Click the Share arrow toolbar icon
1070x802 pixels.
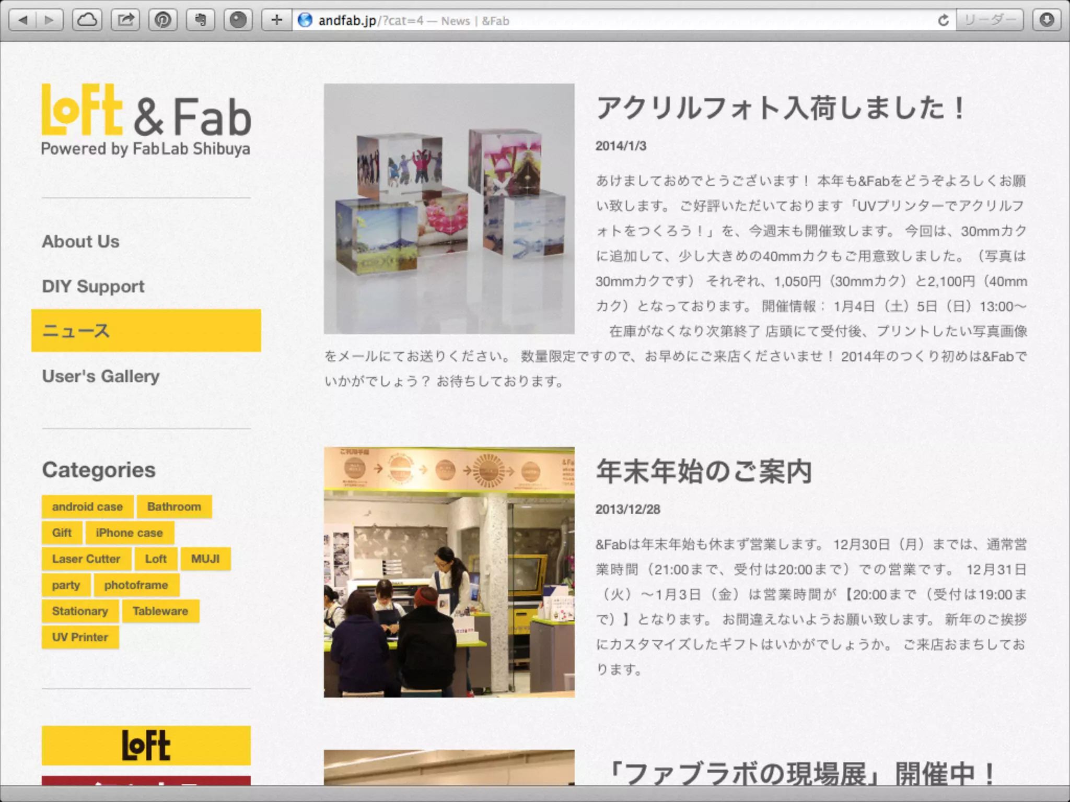125,20
